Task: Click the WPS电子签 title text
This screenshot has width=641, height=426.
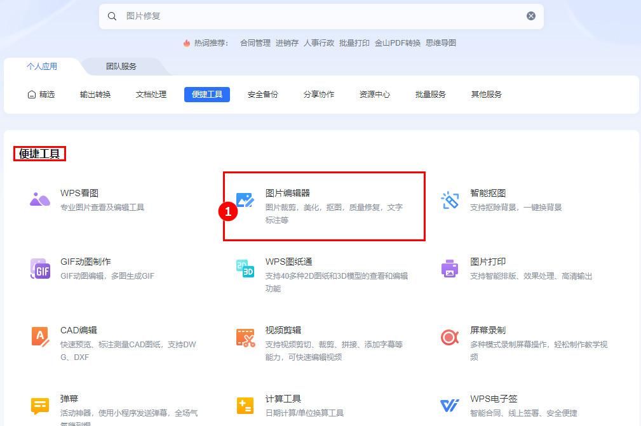Action: pyautogui.click(x=494, y=399)
